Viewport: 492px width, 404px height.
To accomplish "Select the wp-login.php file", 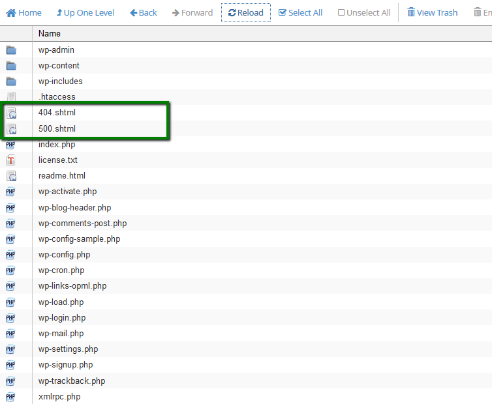I will click(x=62, y=318).
